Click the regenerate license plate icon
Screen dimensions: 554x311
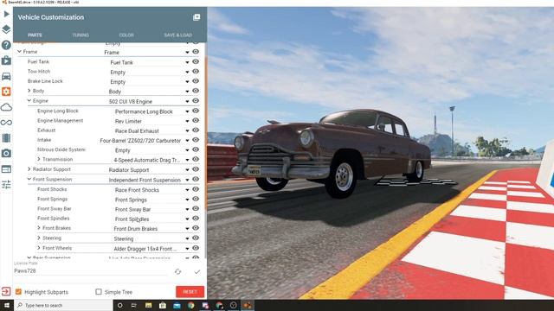177,271
